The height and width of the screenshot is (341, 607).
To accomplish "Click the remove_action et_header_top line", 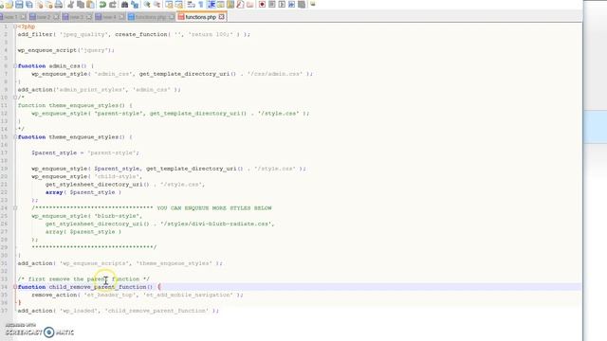I will tap(138, 295).
